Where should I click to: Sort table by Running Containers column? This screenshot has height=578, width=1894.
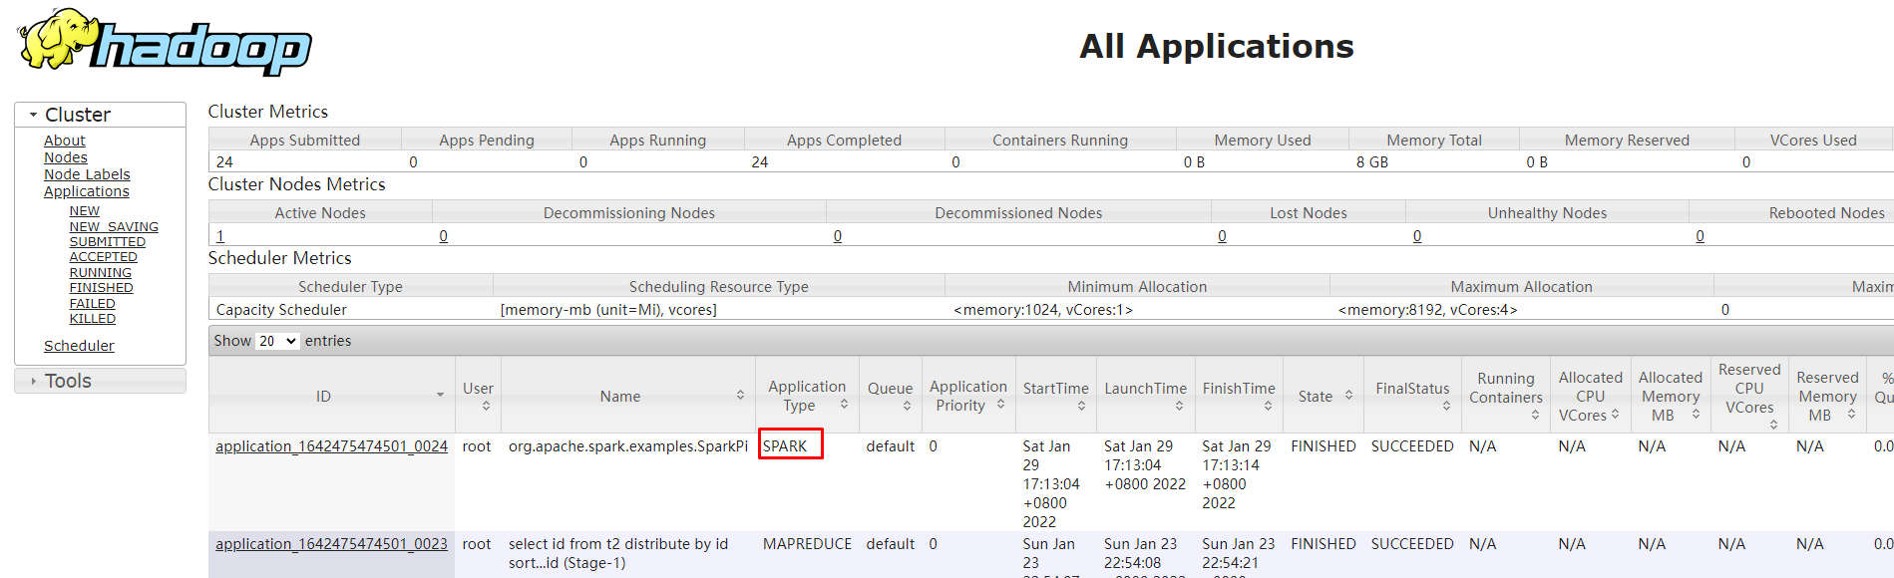pos(1505,396)
